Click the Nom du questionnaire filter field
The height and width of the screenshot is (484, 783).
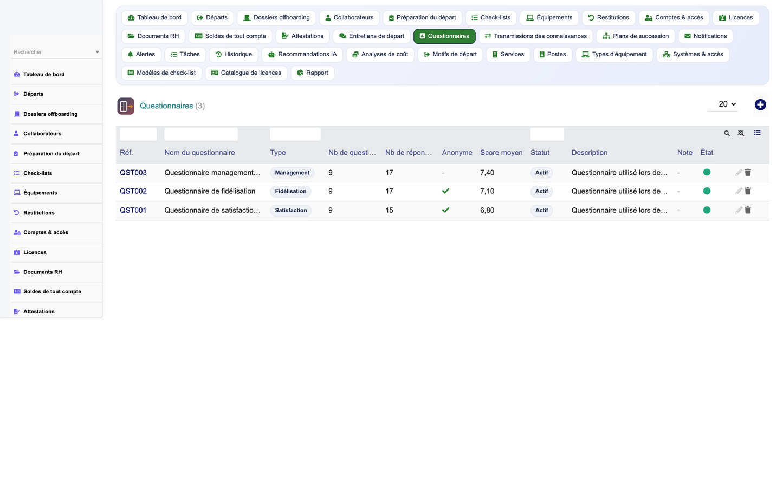click(201, 134)
